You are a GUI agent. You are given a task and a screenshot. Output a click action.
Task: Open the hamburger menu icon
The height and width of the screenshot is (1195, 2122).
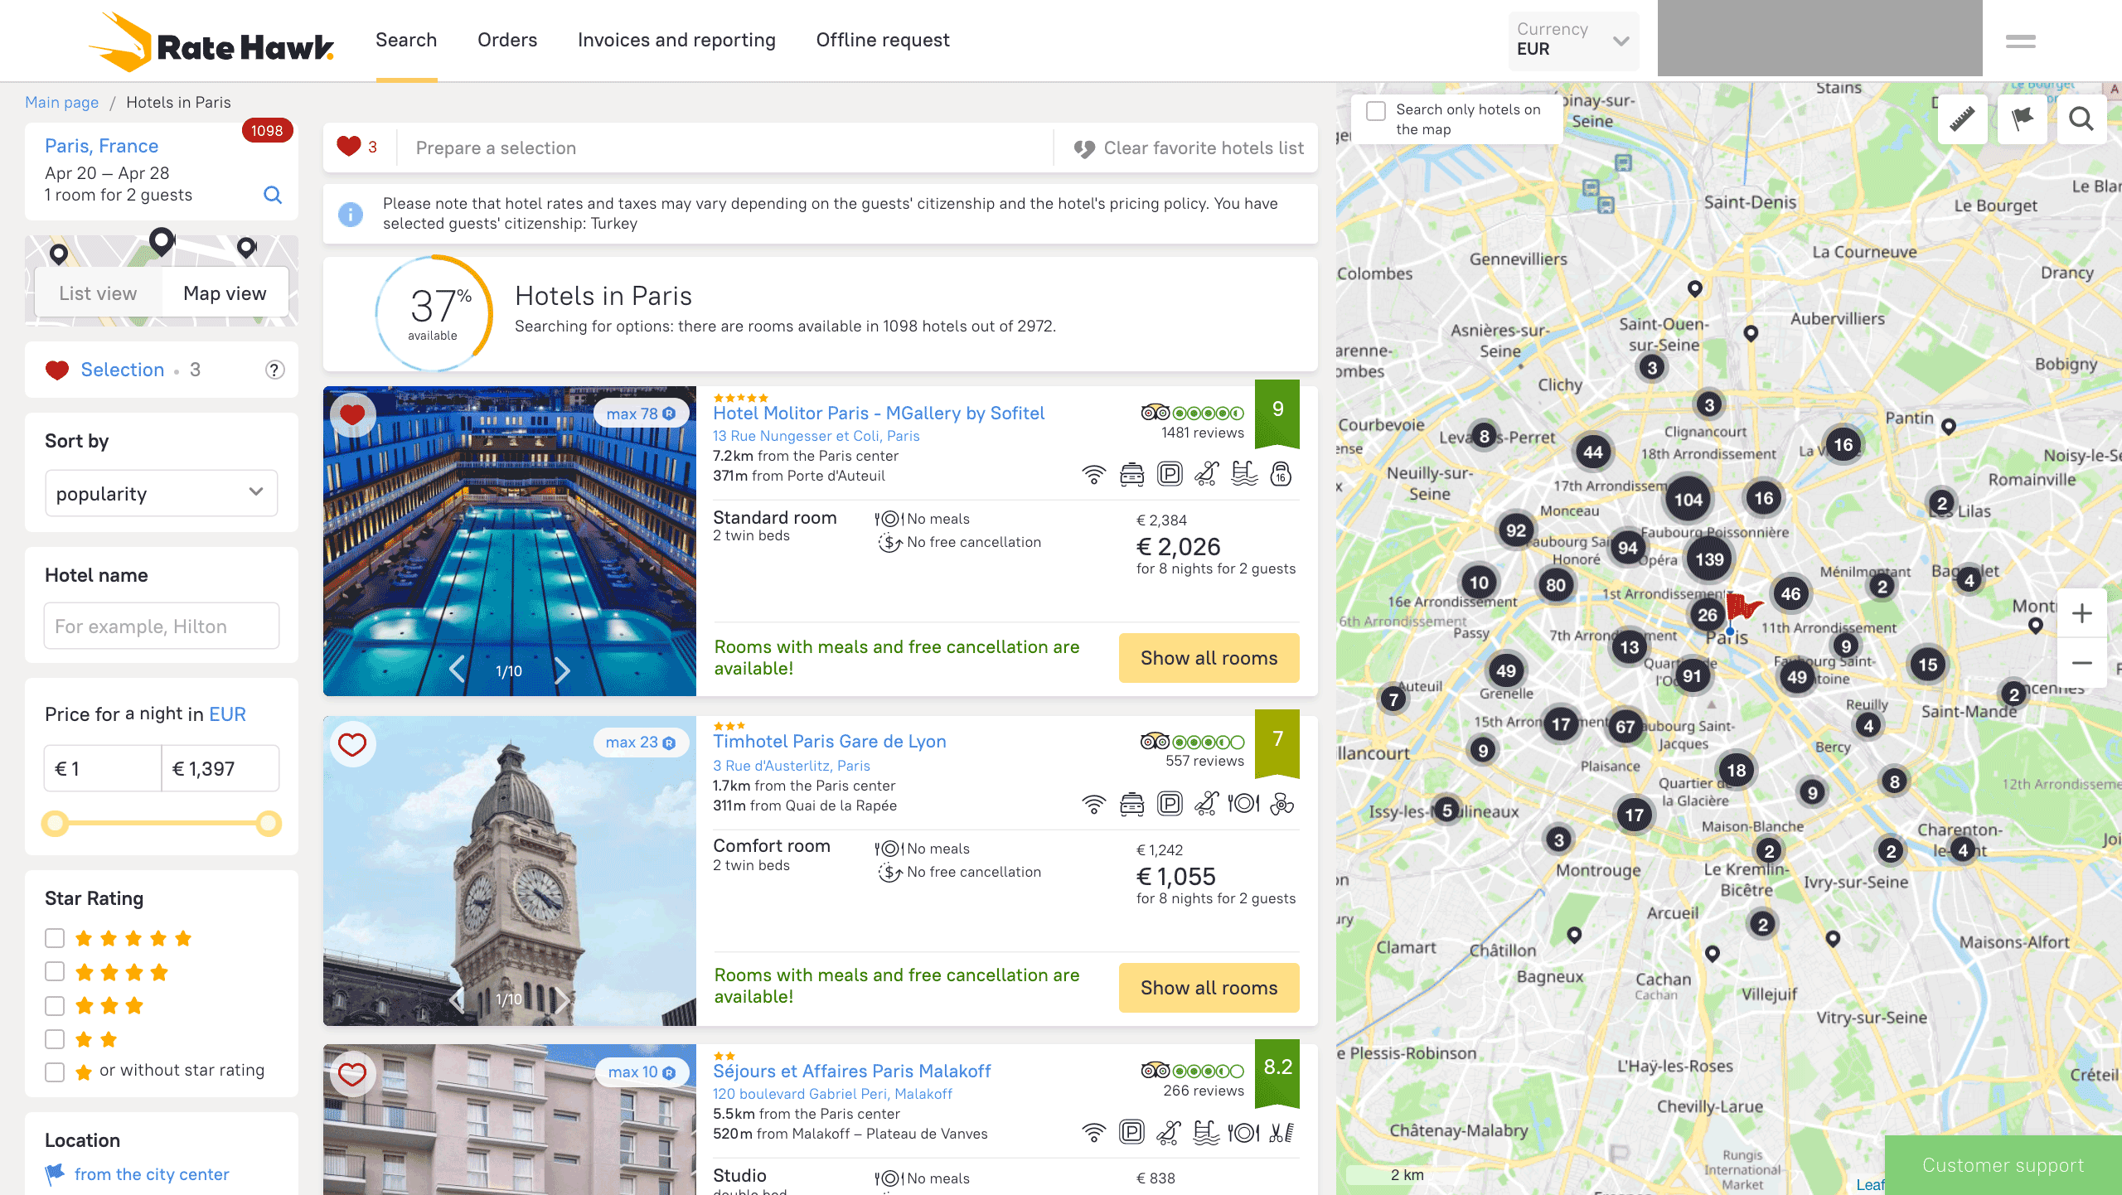coord(2020,41)
